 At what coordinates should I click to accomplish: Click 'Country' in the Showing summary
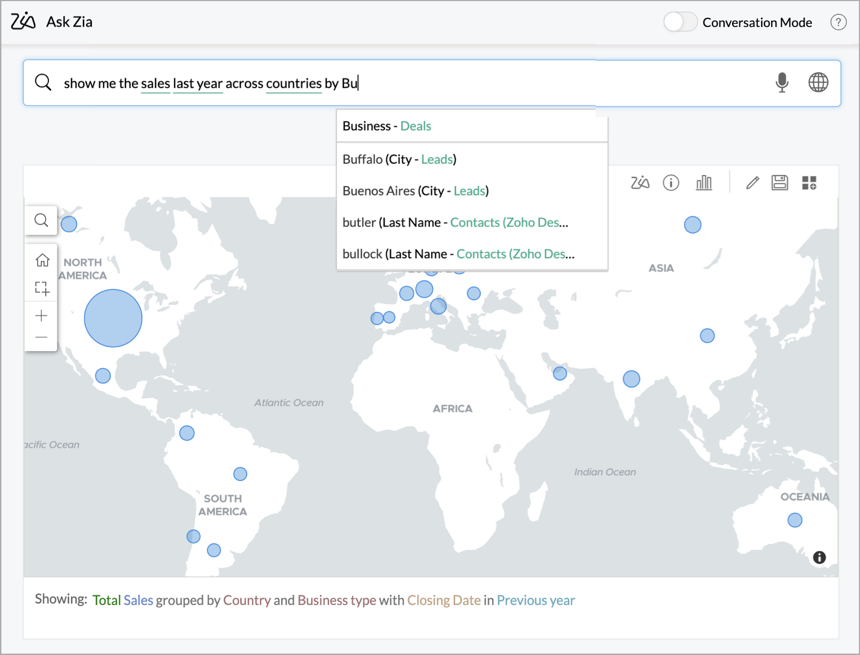pyautogui.click(x=247, y=600)
